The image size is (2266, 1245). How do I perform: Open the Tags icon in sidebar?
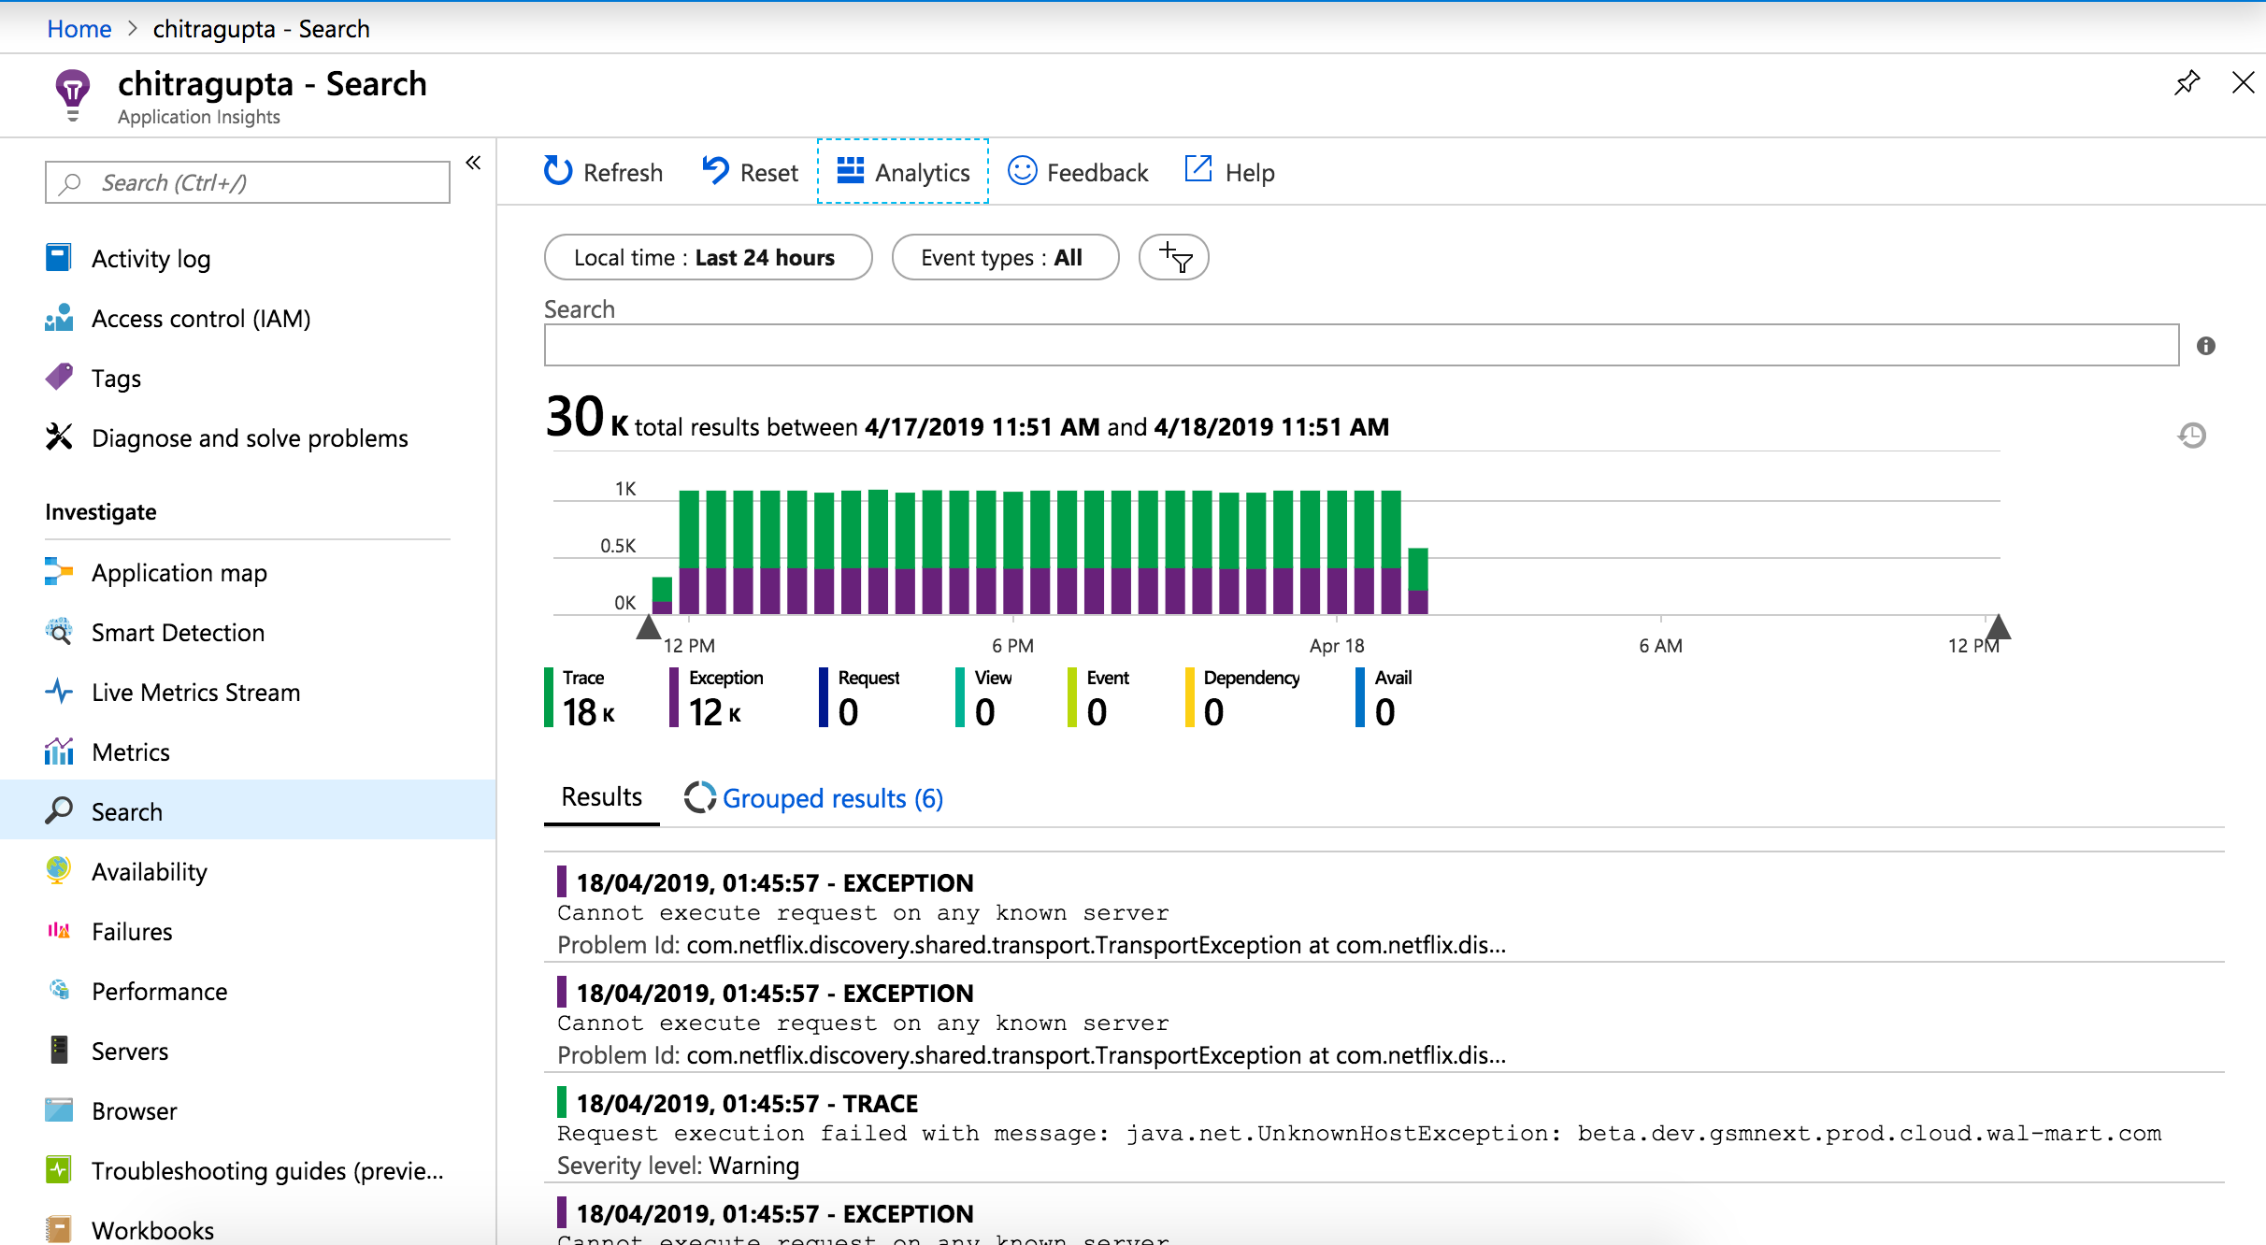pos(59,378)
